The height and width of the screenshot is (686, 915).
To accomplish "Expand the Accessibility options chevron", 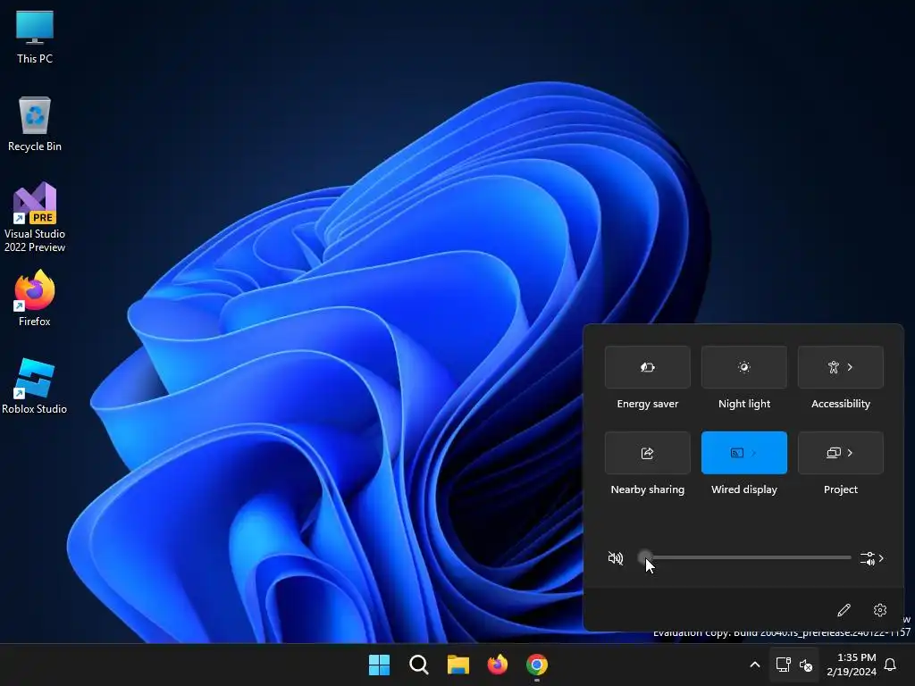I will [851, 367].
